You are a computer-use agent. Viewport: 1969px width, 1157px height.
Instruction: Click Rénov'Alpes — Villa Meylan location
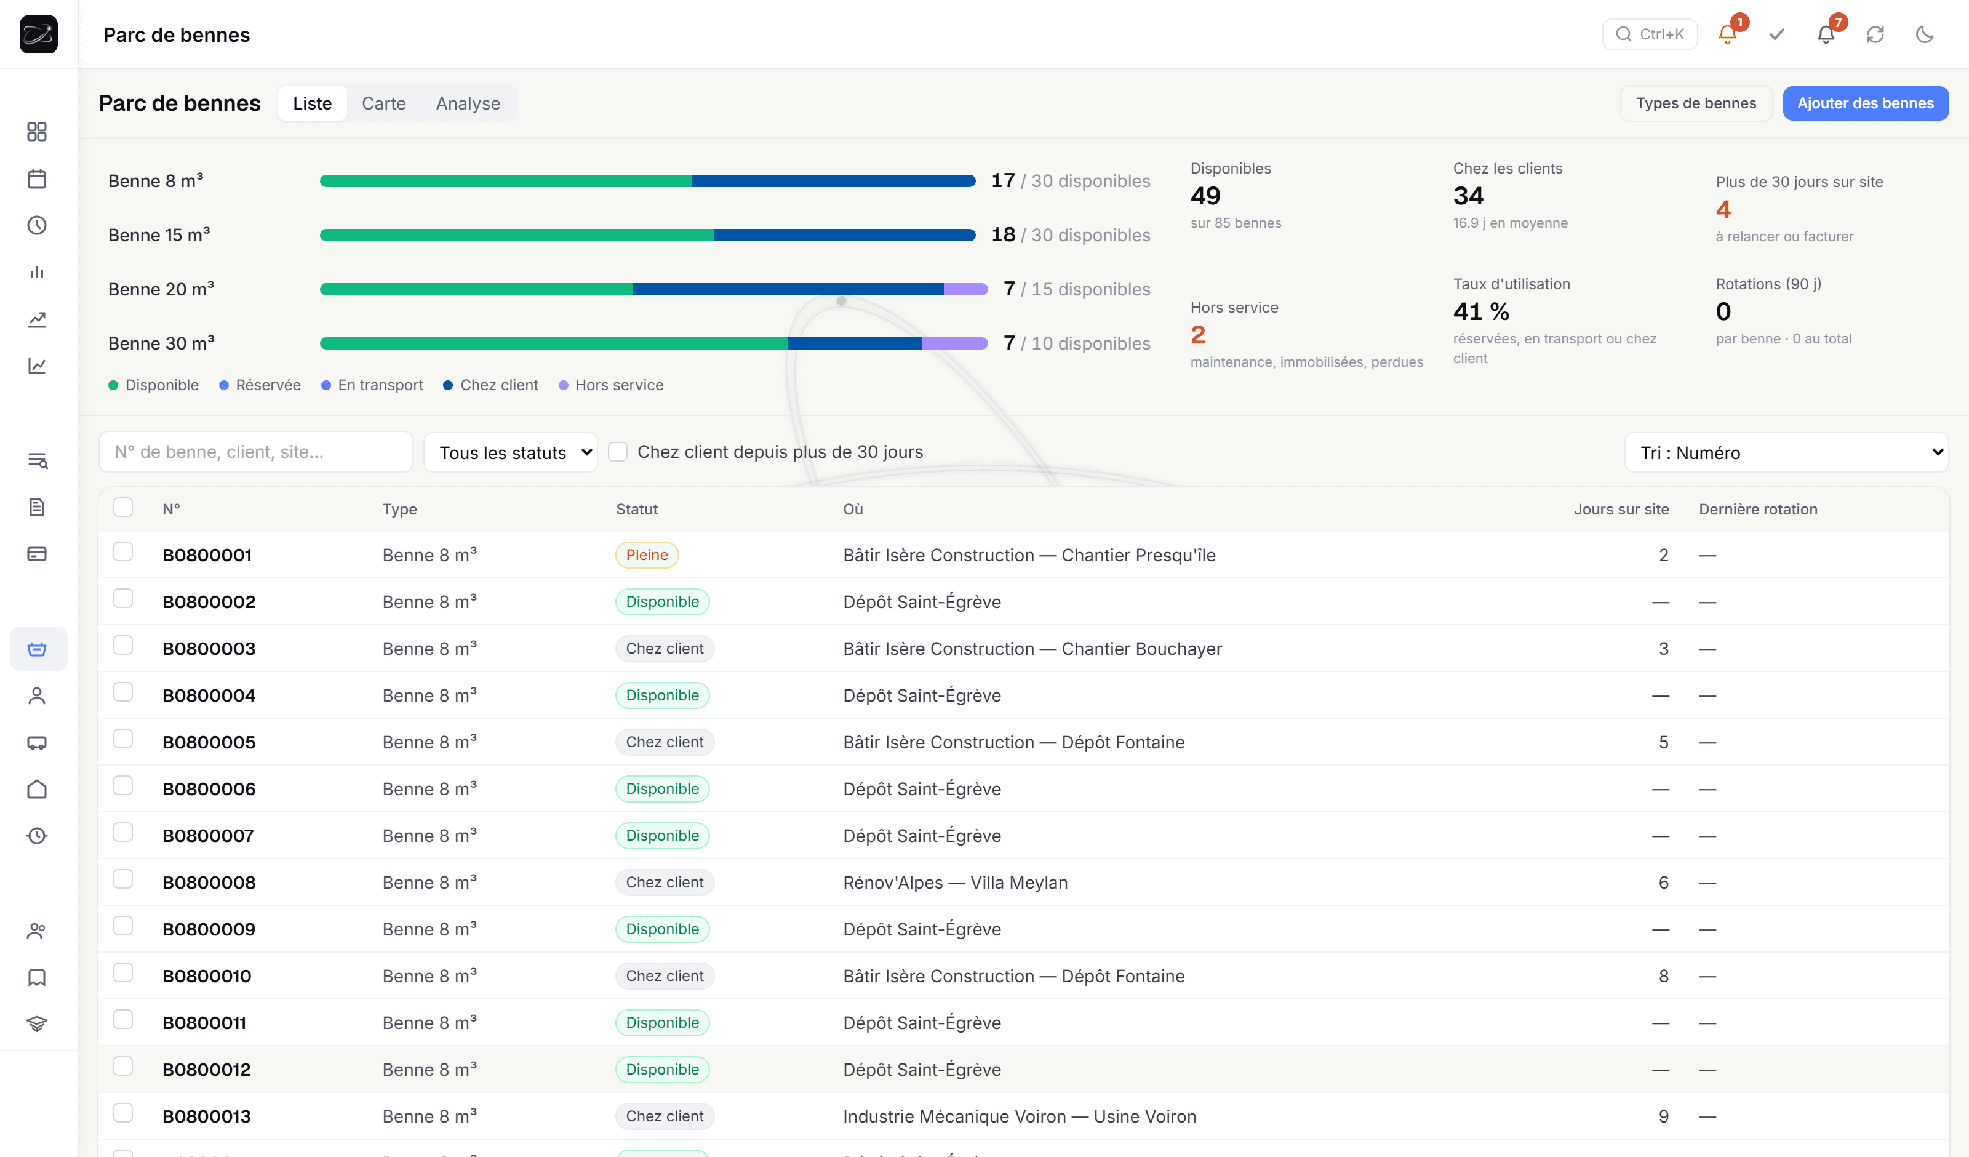pyautogui.click(x=955, y=883)
